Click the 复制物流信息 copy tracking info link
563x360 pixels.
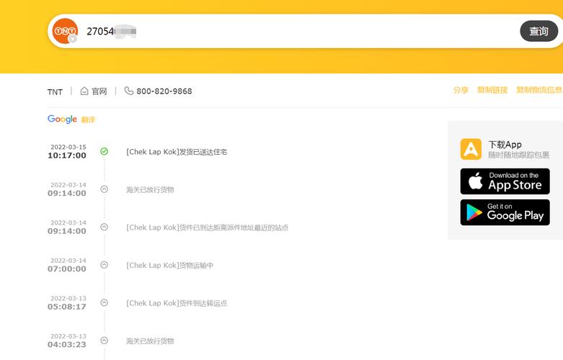(x=539, y=90)
